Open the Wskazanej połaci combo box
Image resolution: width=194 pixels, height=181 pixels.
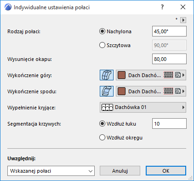click(x=51, y=171)
